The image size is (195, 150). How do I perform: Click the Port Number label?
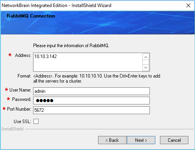coord(19,109)
